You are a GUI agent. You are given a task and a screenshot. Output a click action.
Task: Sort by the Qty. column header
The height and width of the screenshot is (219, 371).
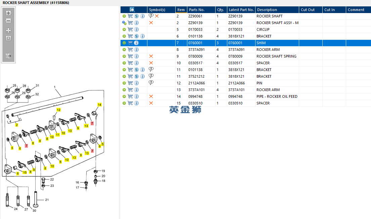click(221, 10)
